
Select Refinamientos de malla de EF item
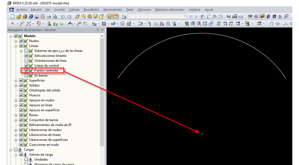(50, 125)
